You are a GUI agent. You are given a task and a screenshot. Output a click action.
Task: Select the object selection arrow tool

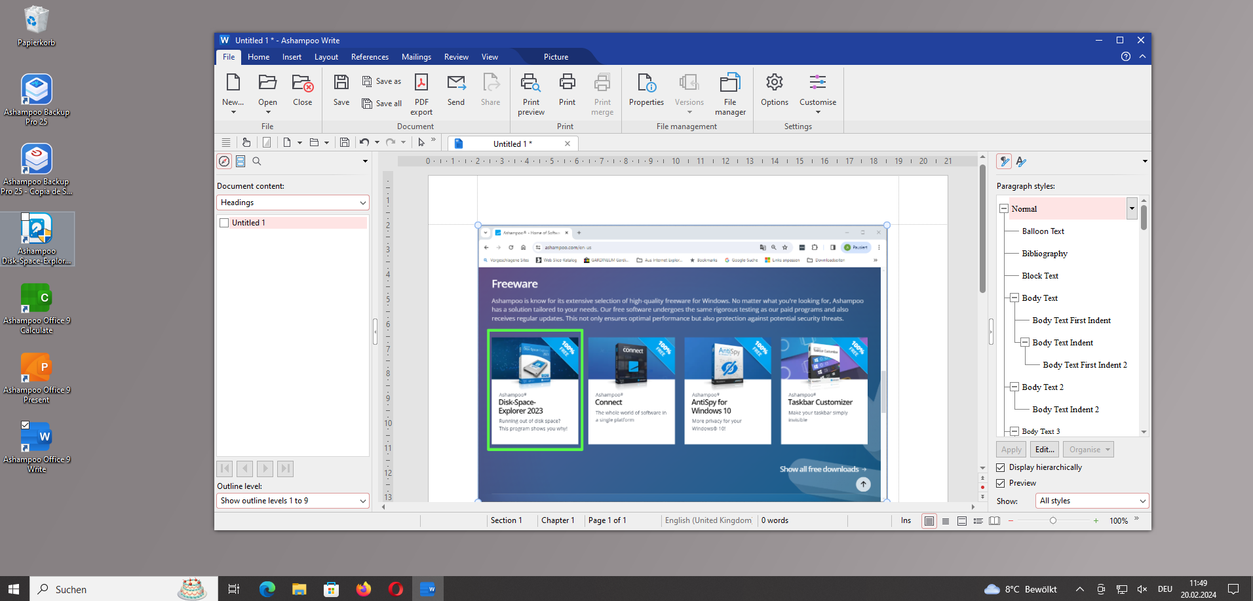(x=421, y=142)
